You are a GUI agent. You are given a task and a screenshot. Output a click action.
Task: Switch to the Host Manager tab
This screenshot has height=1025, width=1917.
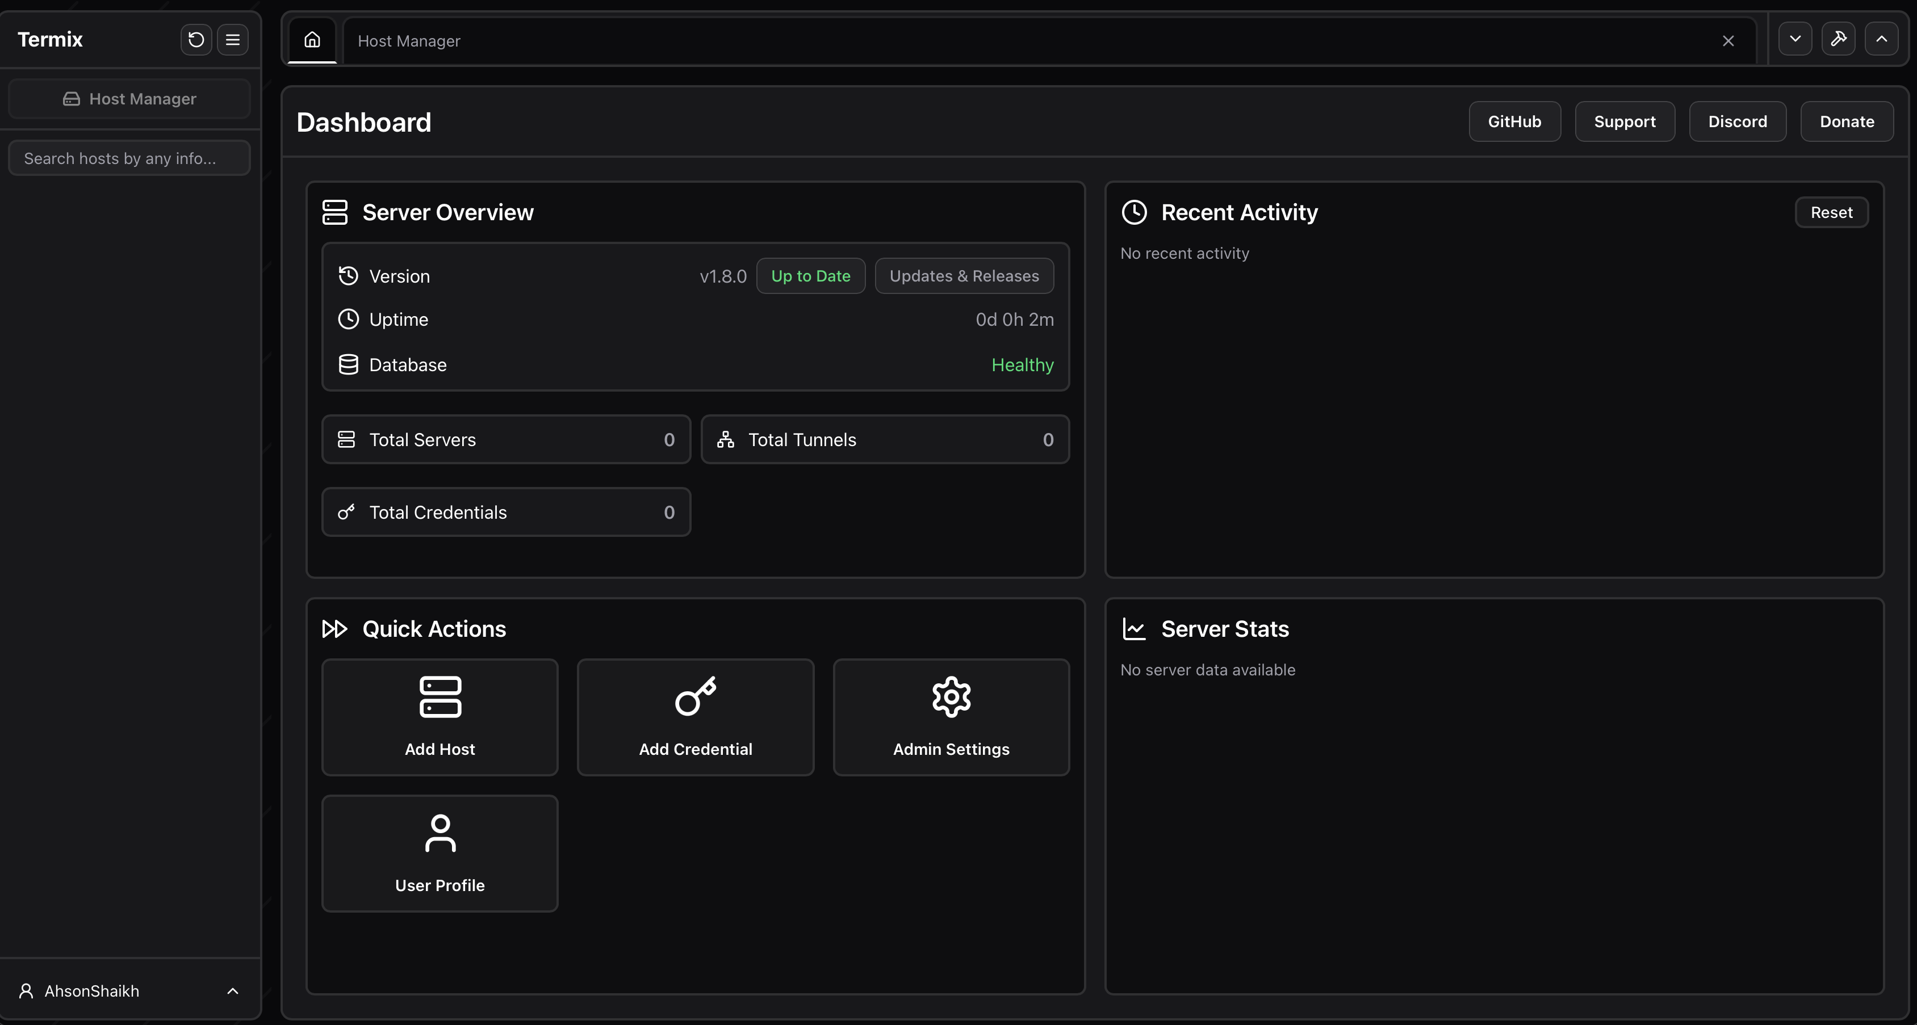click(408, 41)
